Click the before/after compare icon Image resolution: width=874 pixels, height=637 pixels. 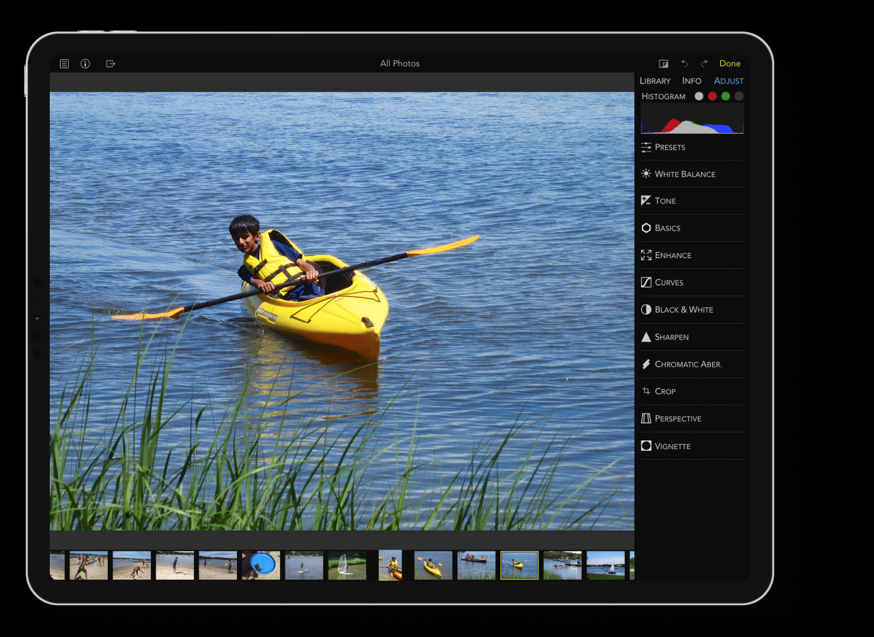663,63
